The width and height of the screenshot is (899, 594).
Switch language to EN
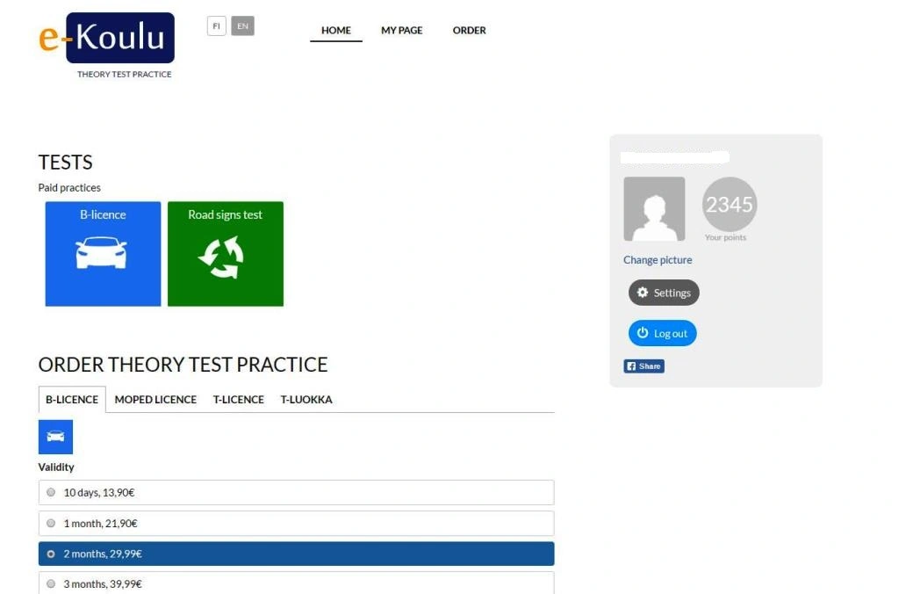tap(242, 25)
